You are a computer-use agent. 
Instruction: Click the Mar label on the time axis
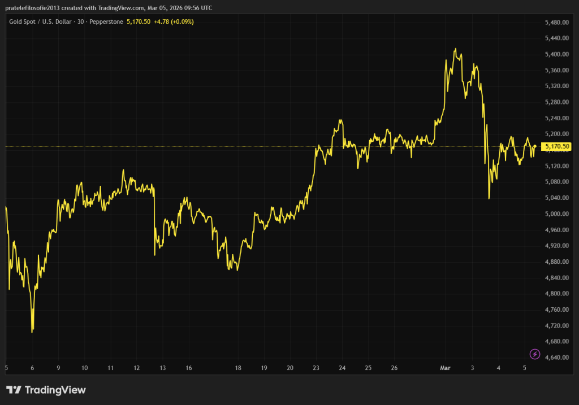[x=446, y=368]
